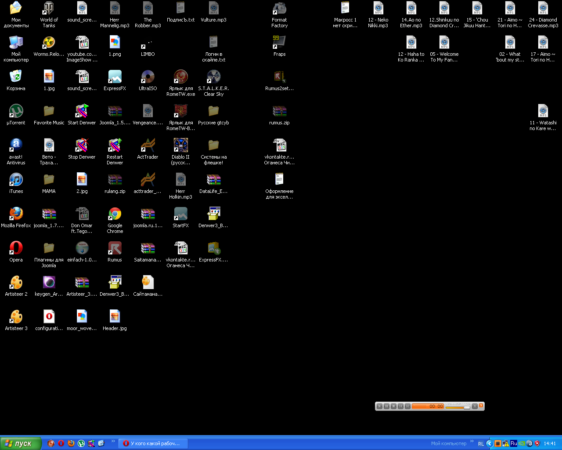Launch Fraps desktop shortcut

(279, 46)
